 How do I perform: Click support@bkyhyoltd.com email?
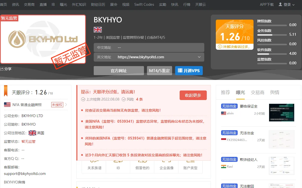pyautogui.click(x=25, y=173)
